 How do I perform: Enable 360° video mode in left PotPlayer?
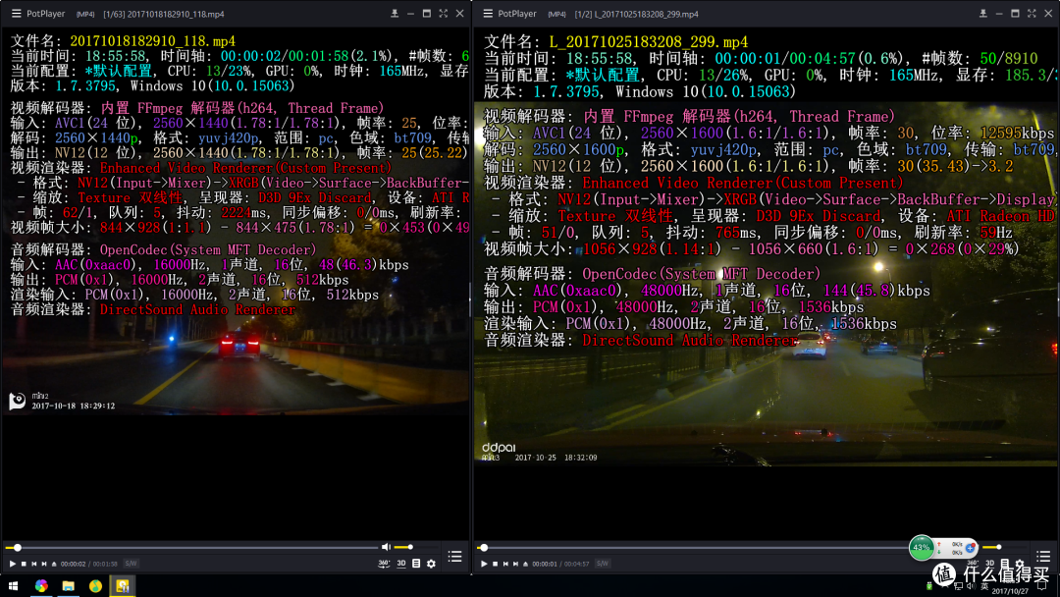coord(384,564)
